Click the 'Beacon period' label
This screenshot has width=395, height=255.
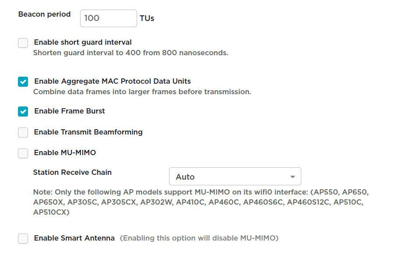pos(44,14)
